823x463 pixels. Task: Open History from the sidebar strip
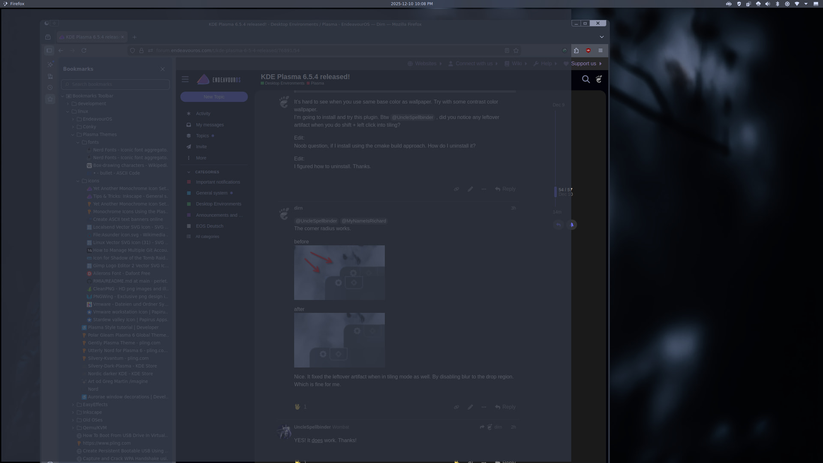tap(50, 87)
